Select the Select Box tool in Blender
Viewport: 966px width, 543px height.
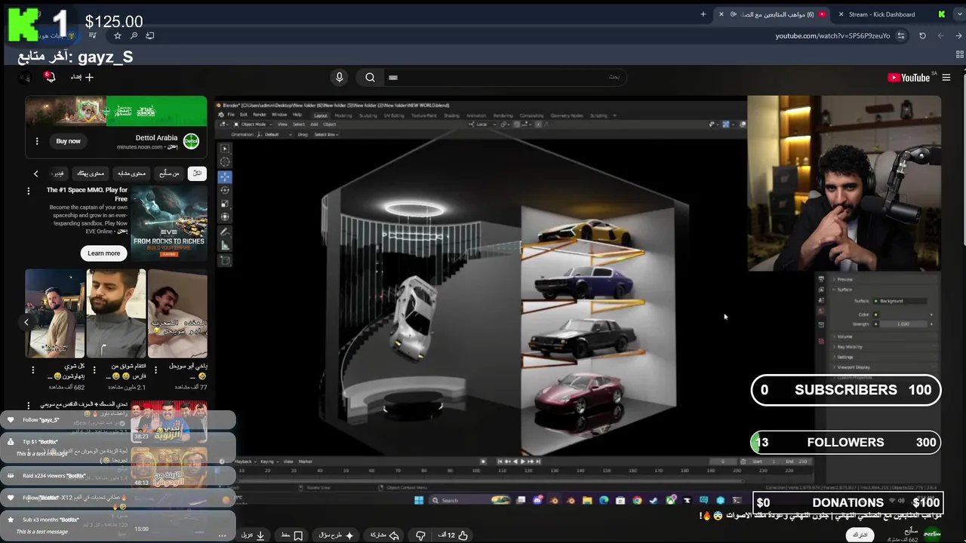(225, 149)
